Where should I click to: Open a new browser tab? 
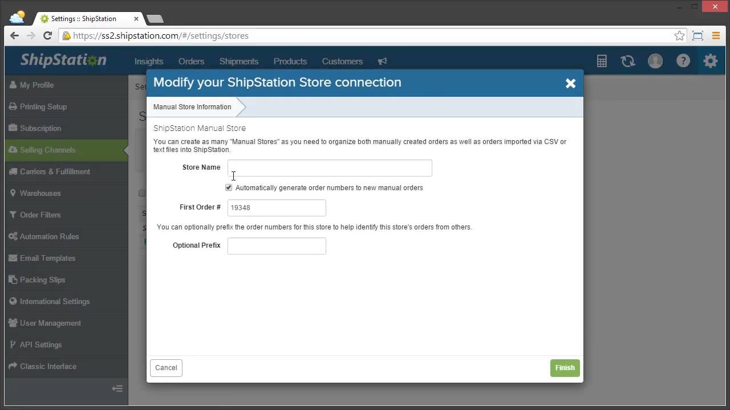click(155, 19)
